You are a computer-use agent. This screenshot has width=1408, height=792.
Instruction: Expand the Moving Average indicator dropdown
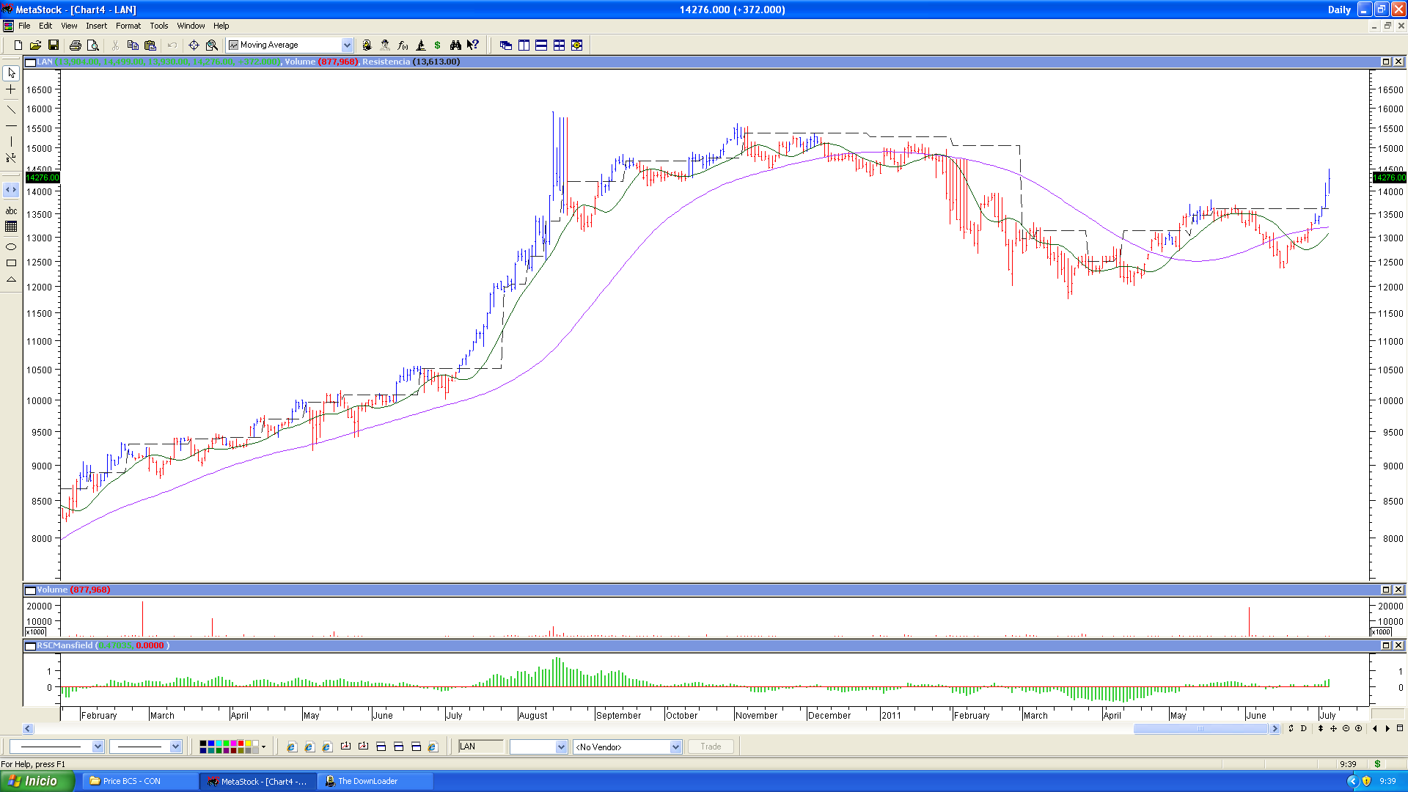[347, 45]
